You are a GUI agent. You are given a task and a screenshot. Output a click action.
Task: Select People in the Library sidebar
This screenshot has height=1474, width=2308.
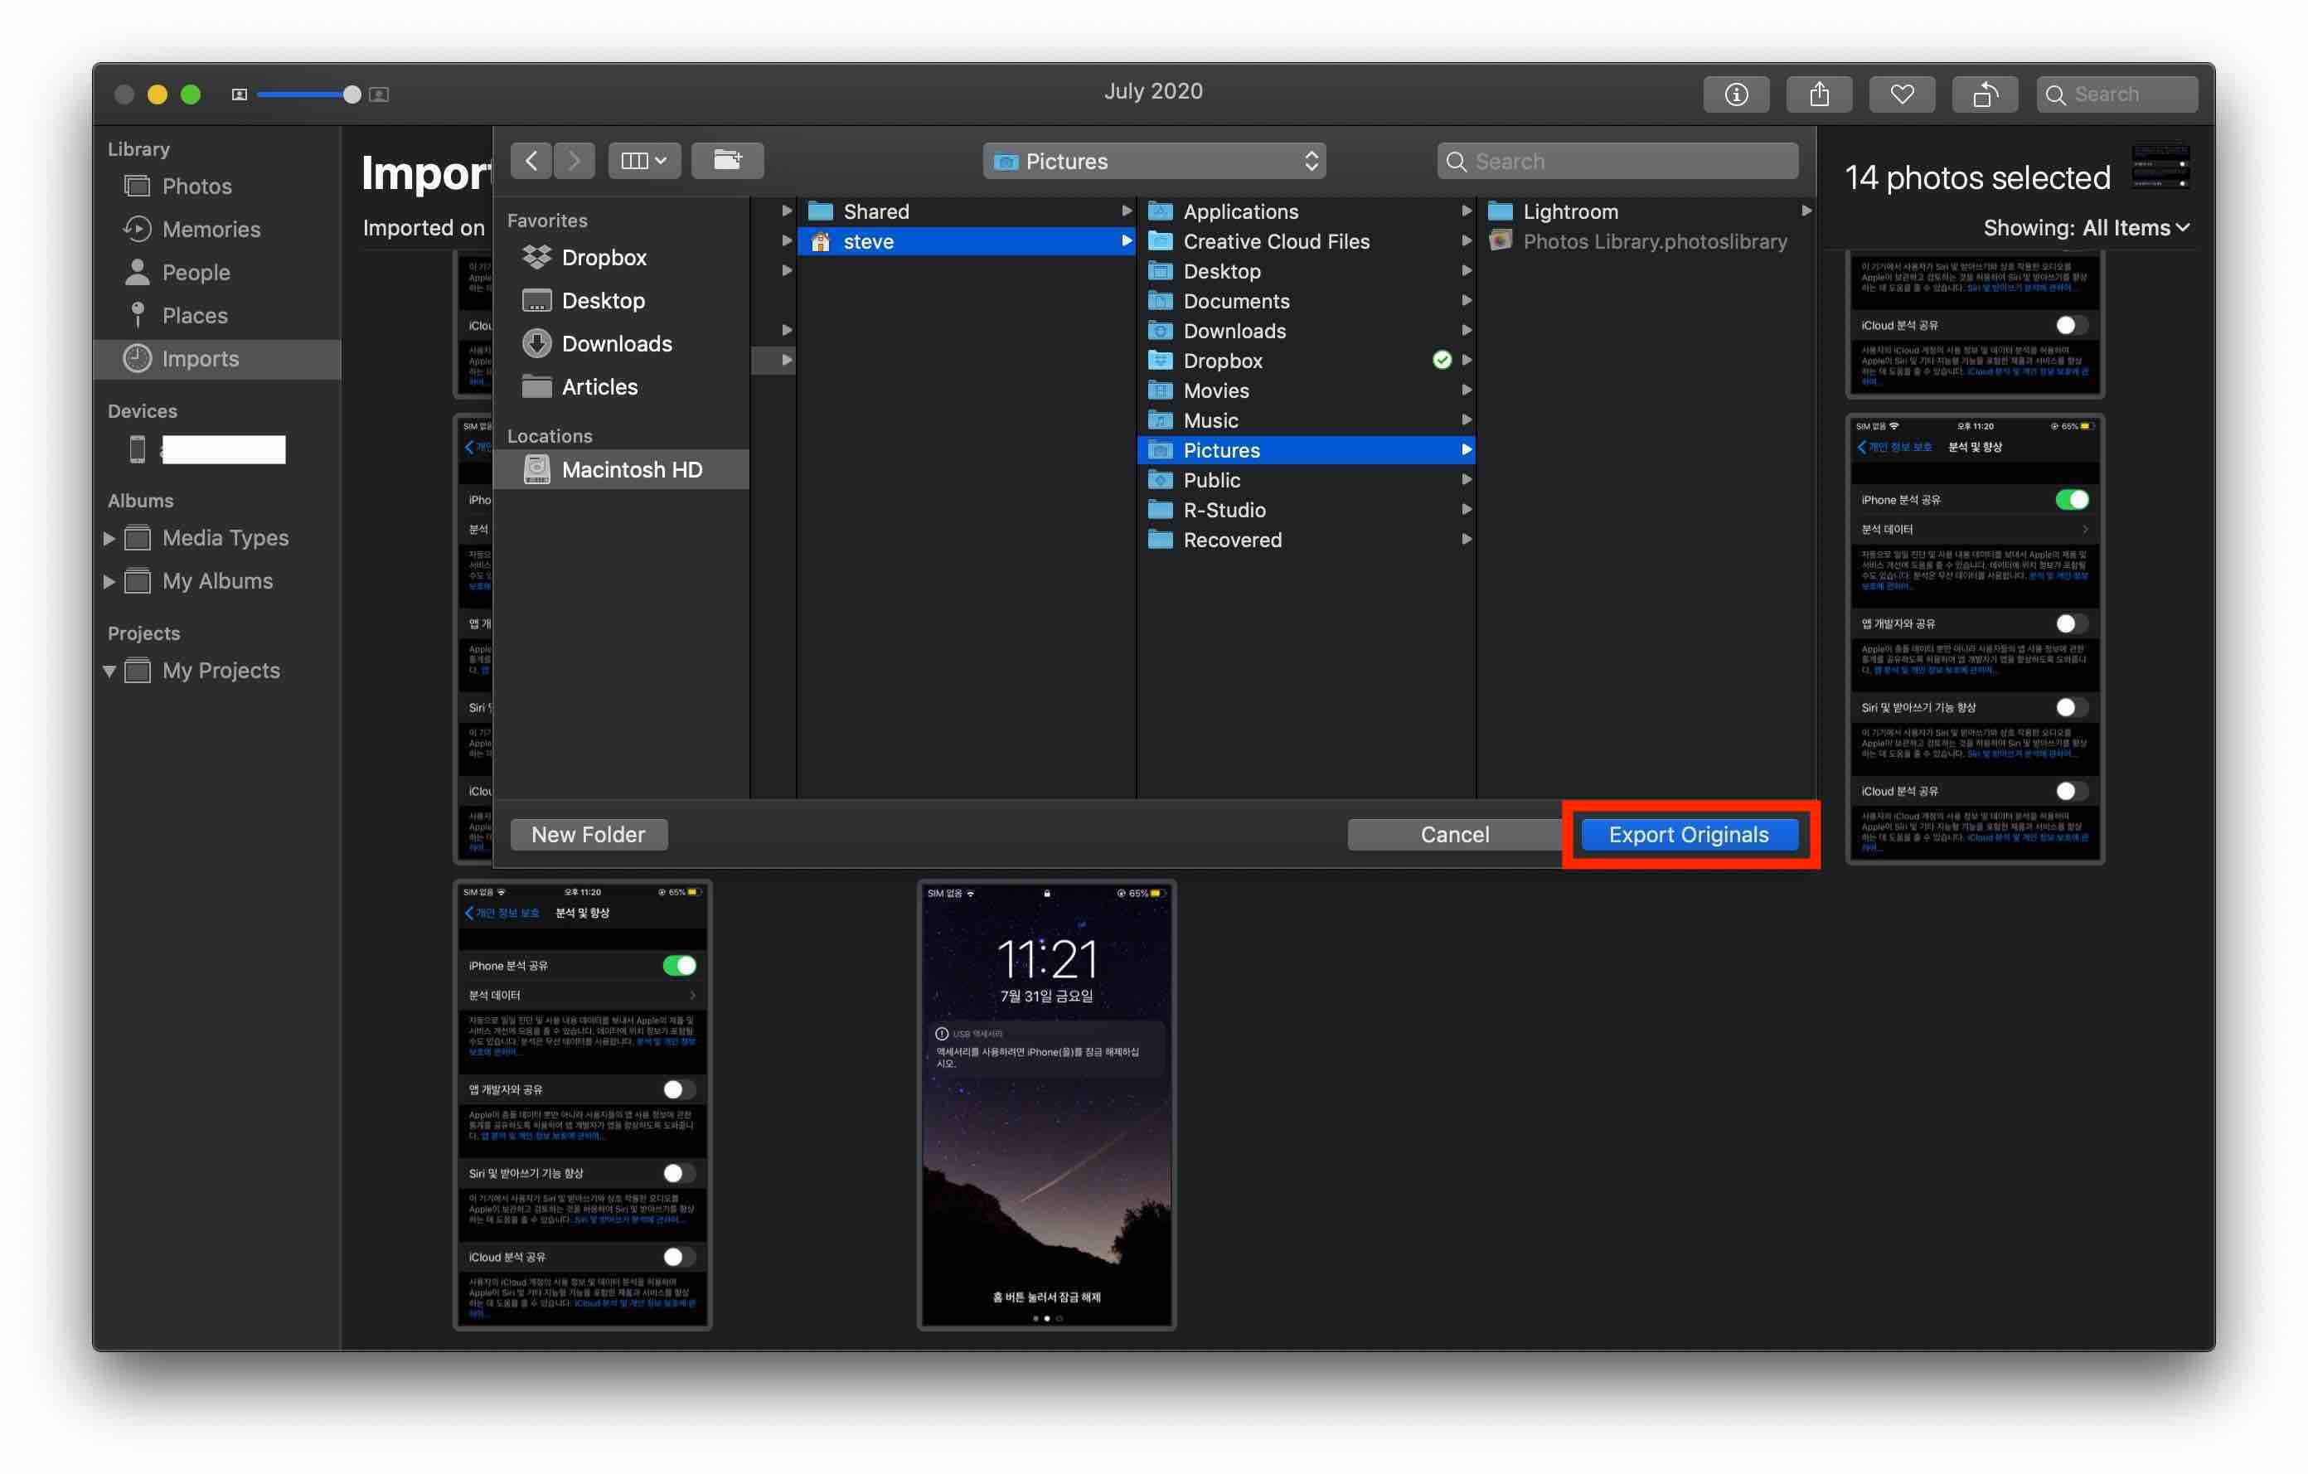(x=196, y=272)
